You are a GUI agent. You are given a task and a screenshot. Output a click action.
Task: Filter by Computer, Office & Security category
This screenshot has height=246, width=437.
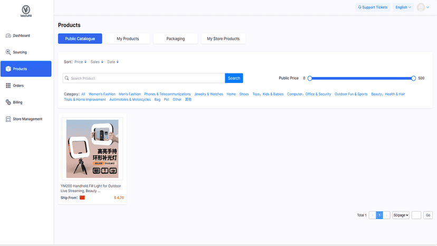[309, 94]
